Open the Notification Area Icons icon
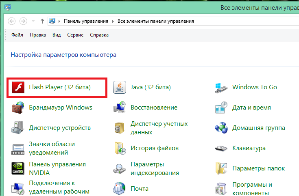The image size is (299, 196). (18, 149)
